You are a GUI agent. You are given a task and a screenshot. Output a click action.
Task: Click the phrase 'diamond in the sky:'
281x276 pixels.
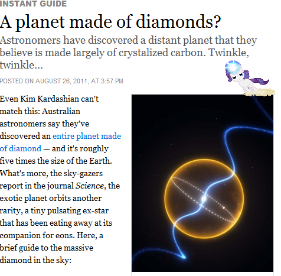pyautogui.click(x=35, y=260)
